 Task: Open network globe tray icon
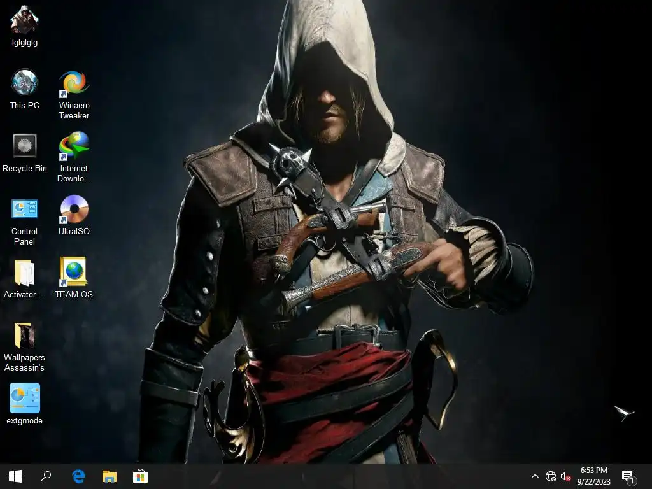click(551, 476)
